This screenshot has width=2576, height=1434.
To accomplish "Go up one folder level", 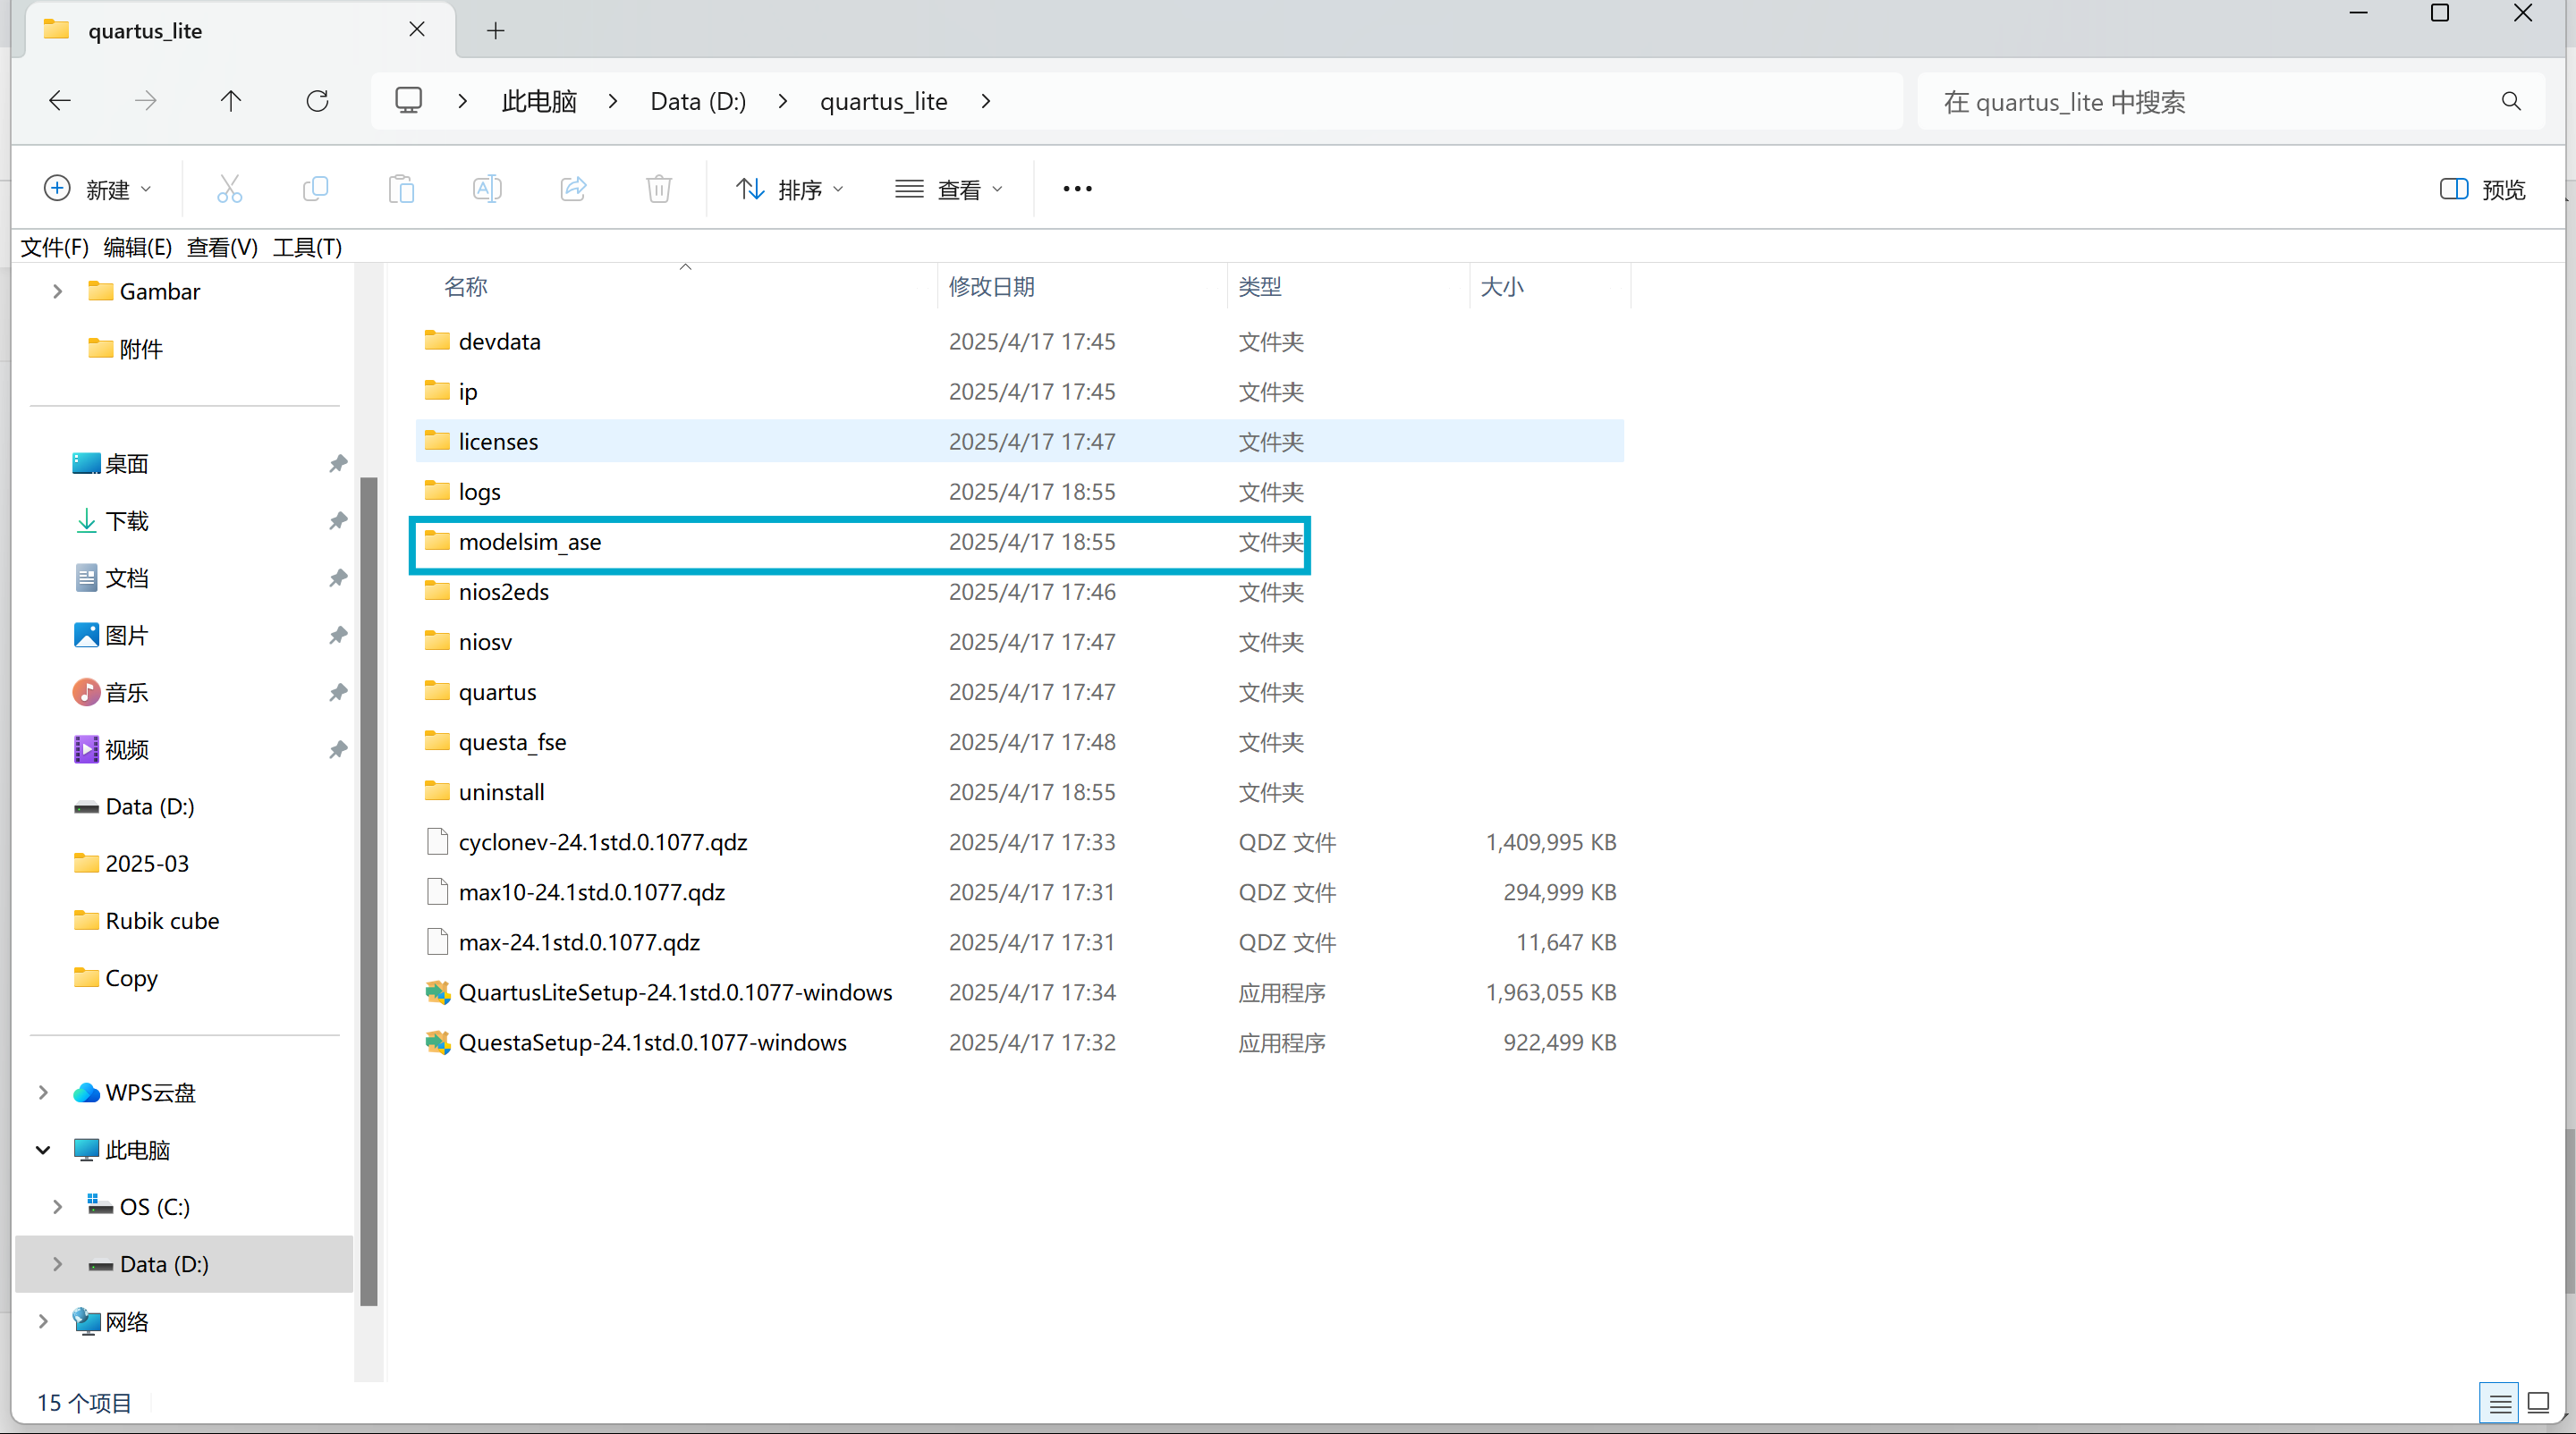I will click(x=231, y=101).
